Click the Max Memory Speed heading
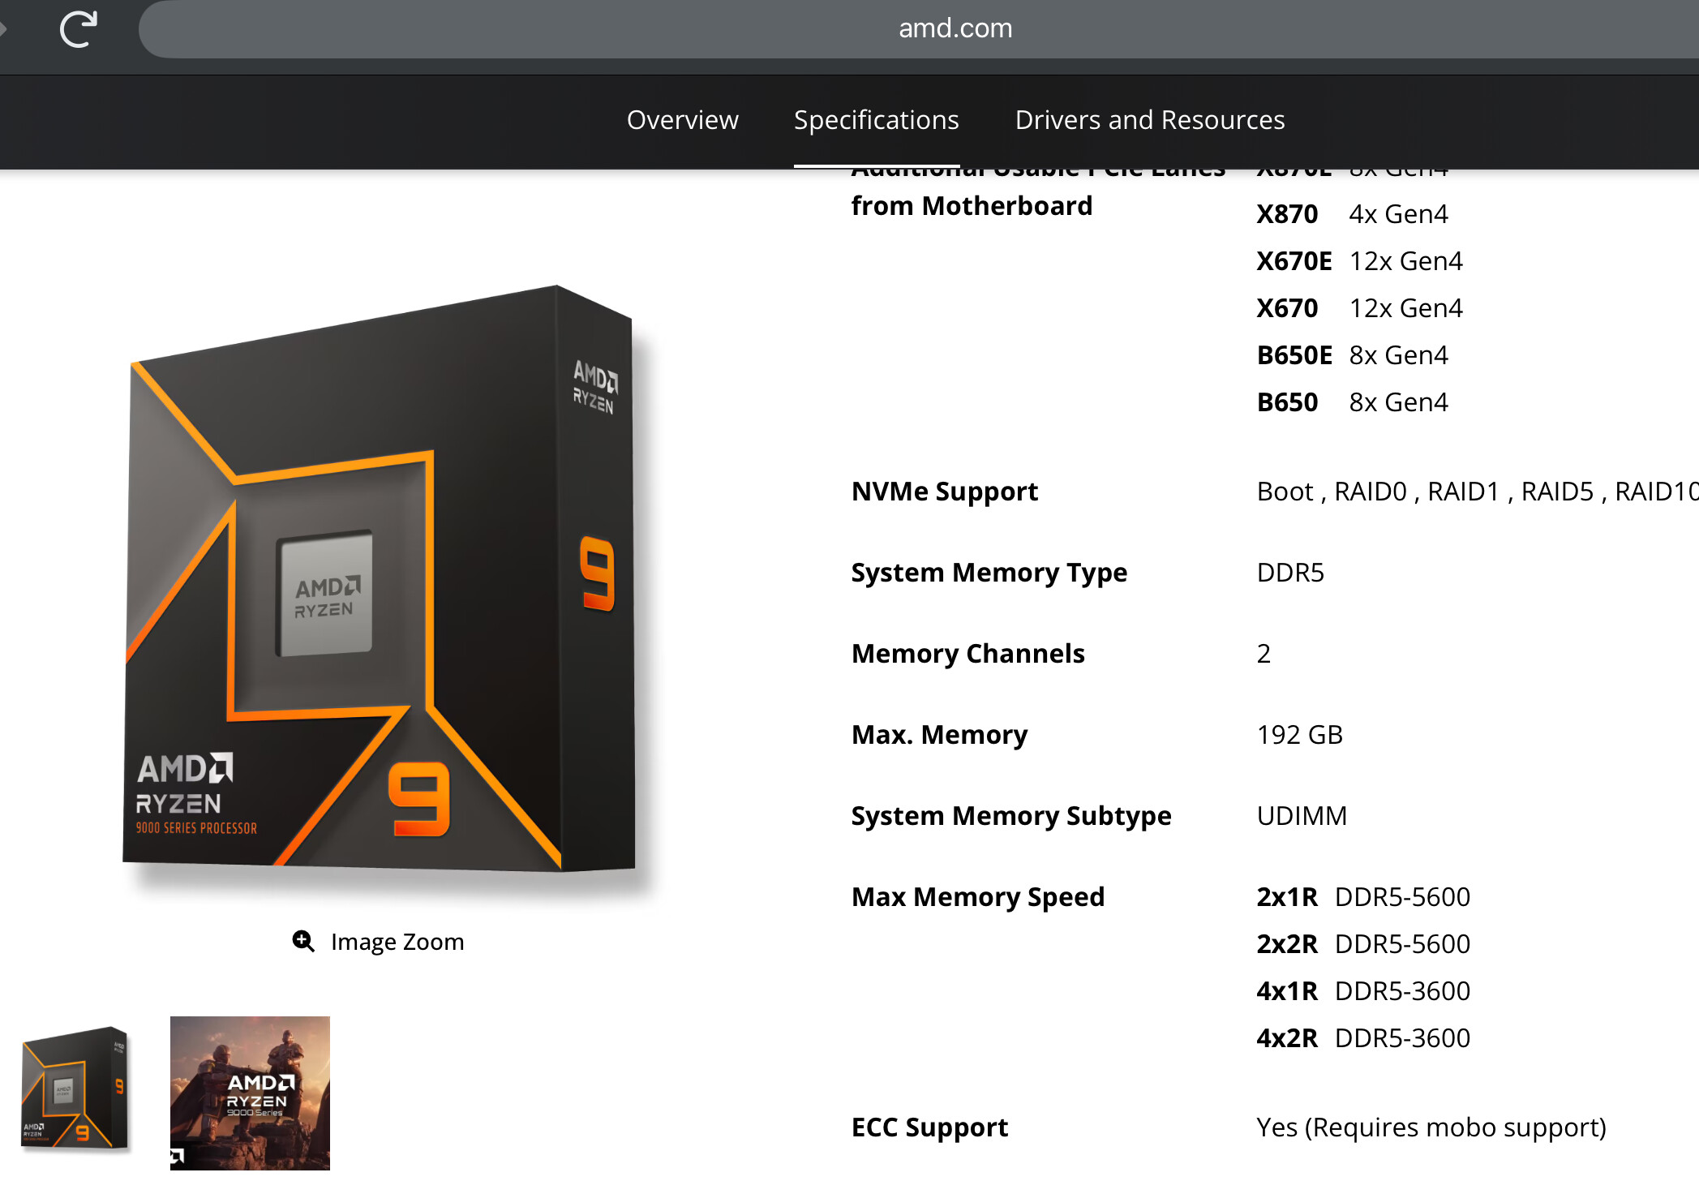Image resolution: width=1699 pixels, height=1181 pixels. point(977,897)
